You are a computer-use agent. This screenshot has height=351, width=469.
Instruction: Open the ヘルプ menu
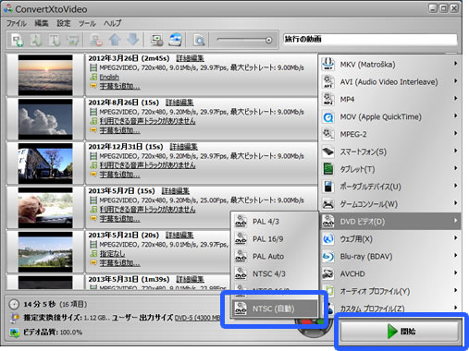click(x=113, y=23)
